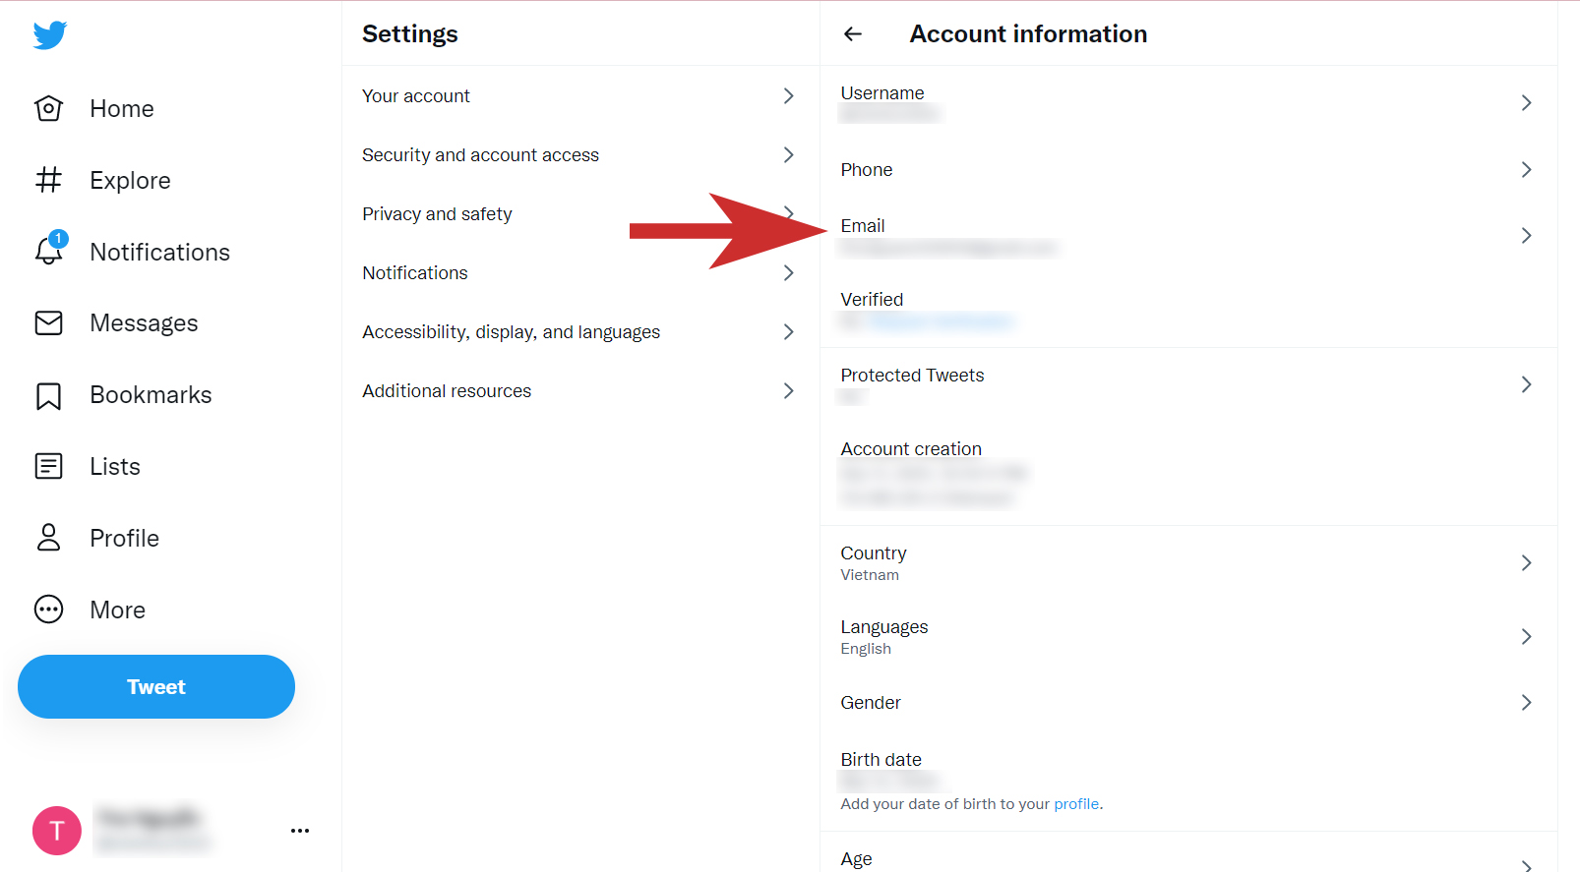Open the Lists icon

click(48, 466)
